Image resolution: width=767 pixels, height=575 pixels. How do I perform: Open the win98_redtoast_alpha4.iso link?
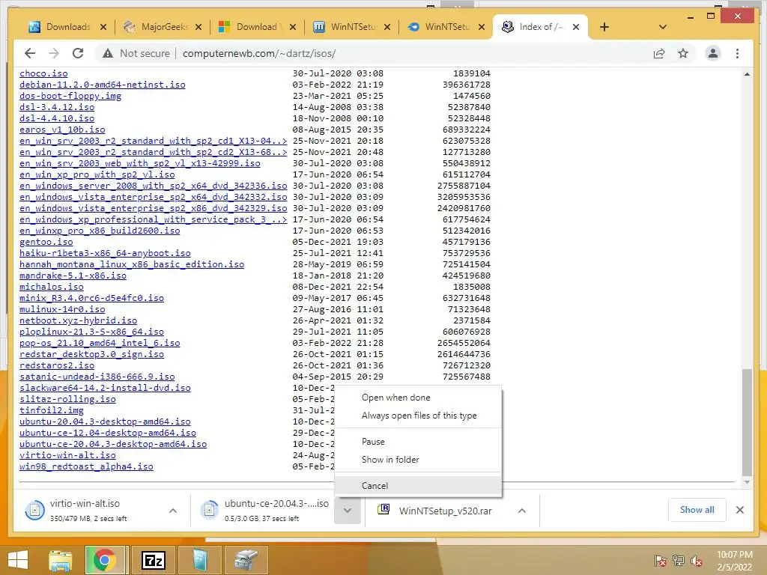click(86, 466)
